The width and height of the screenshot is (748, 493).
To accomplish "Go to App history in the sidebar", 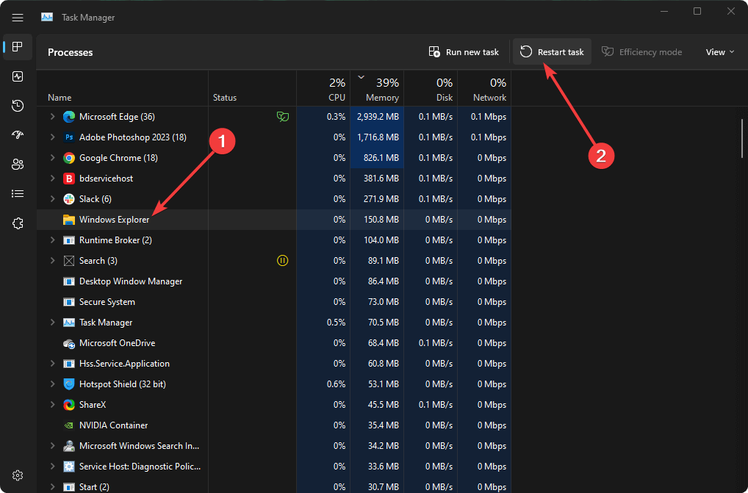I will click(18, 105).
